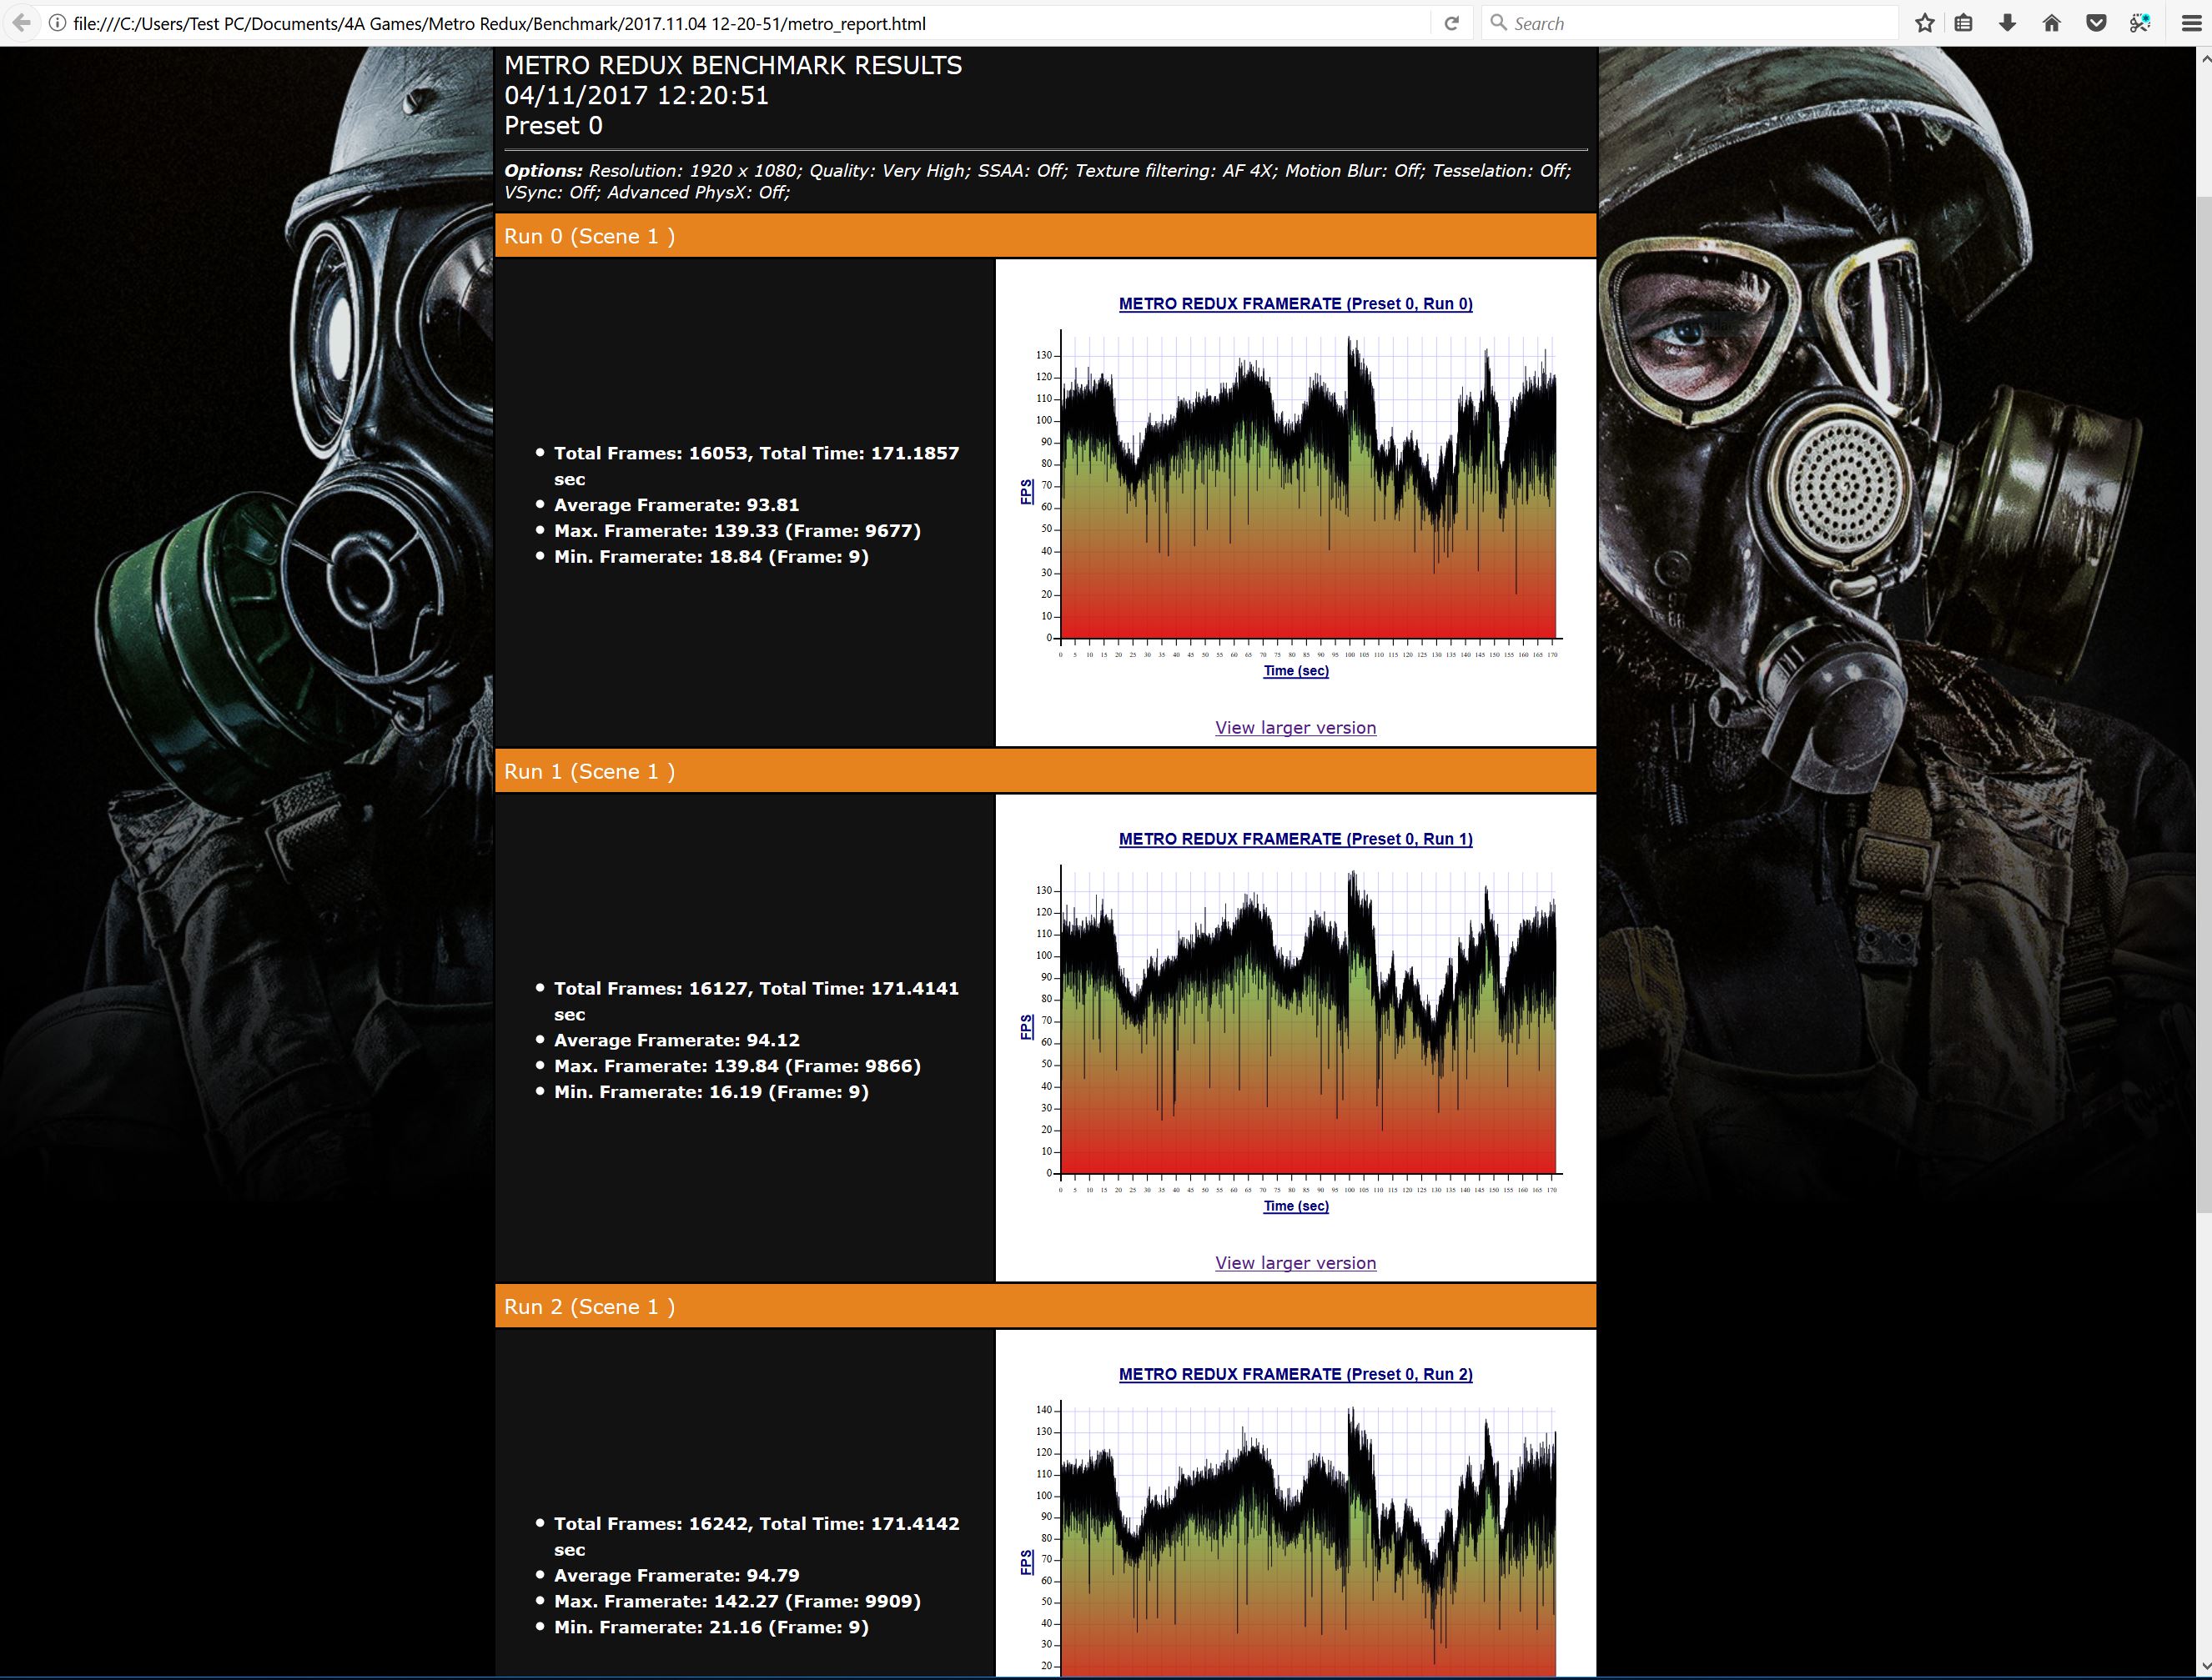Open the downloads arrow panel
Viewport: 2212px width, 1680px height.
[x=2007, y=23]
